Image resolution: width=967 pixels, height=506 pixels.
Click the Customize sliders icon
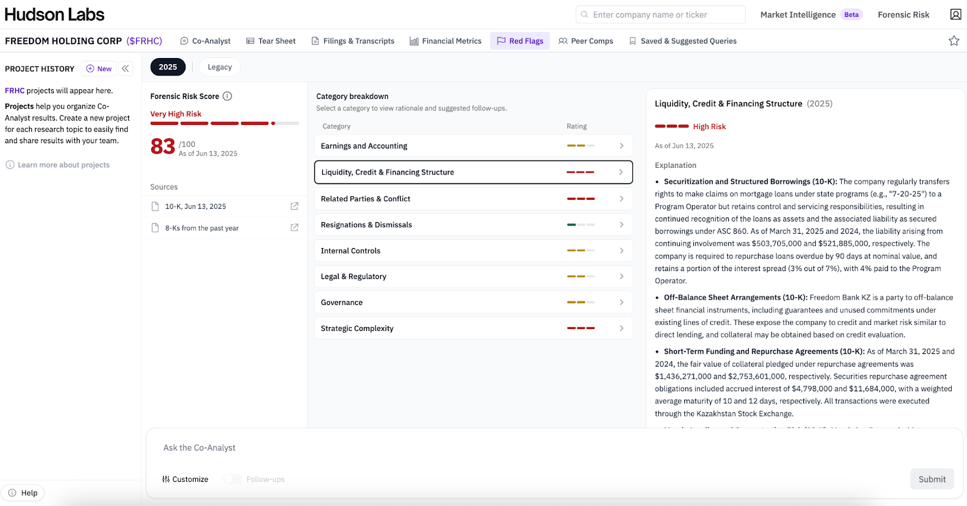coord(166,479)
